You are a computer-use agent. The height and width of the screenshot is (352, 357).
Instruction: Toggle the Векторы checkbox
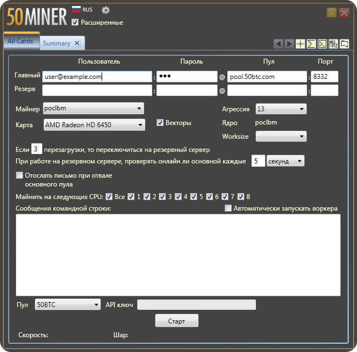pyautogui.click(x=160, y=123)
